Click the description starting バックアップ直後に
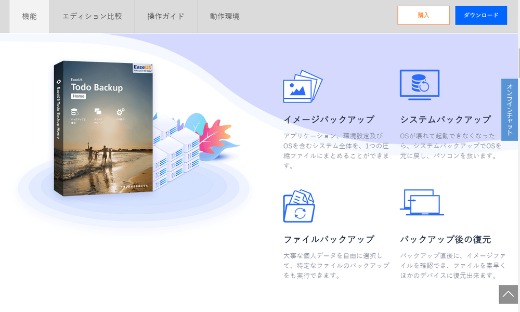Image resolution: width=520 pixels, height=312 pixels. pos(453,266)
